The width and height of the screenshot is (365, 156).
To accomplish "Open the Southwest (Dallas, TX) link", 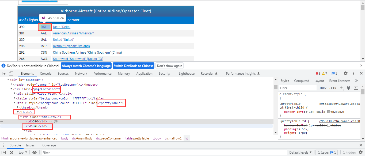I will point(78,59).
